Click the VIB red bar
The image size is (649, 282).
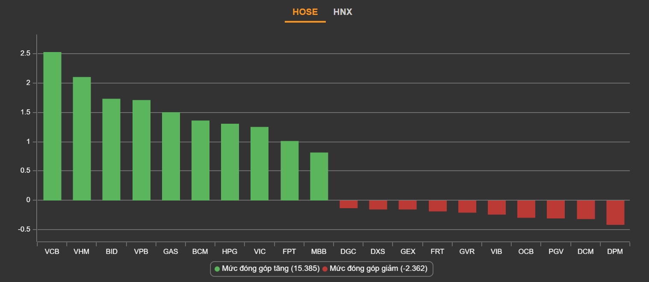tap(496, 207)
